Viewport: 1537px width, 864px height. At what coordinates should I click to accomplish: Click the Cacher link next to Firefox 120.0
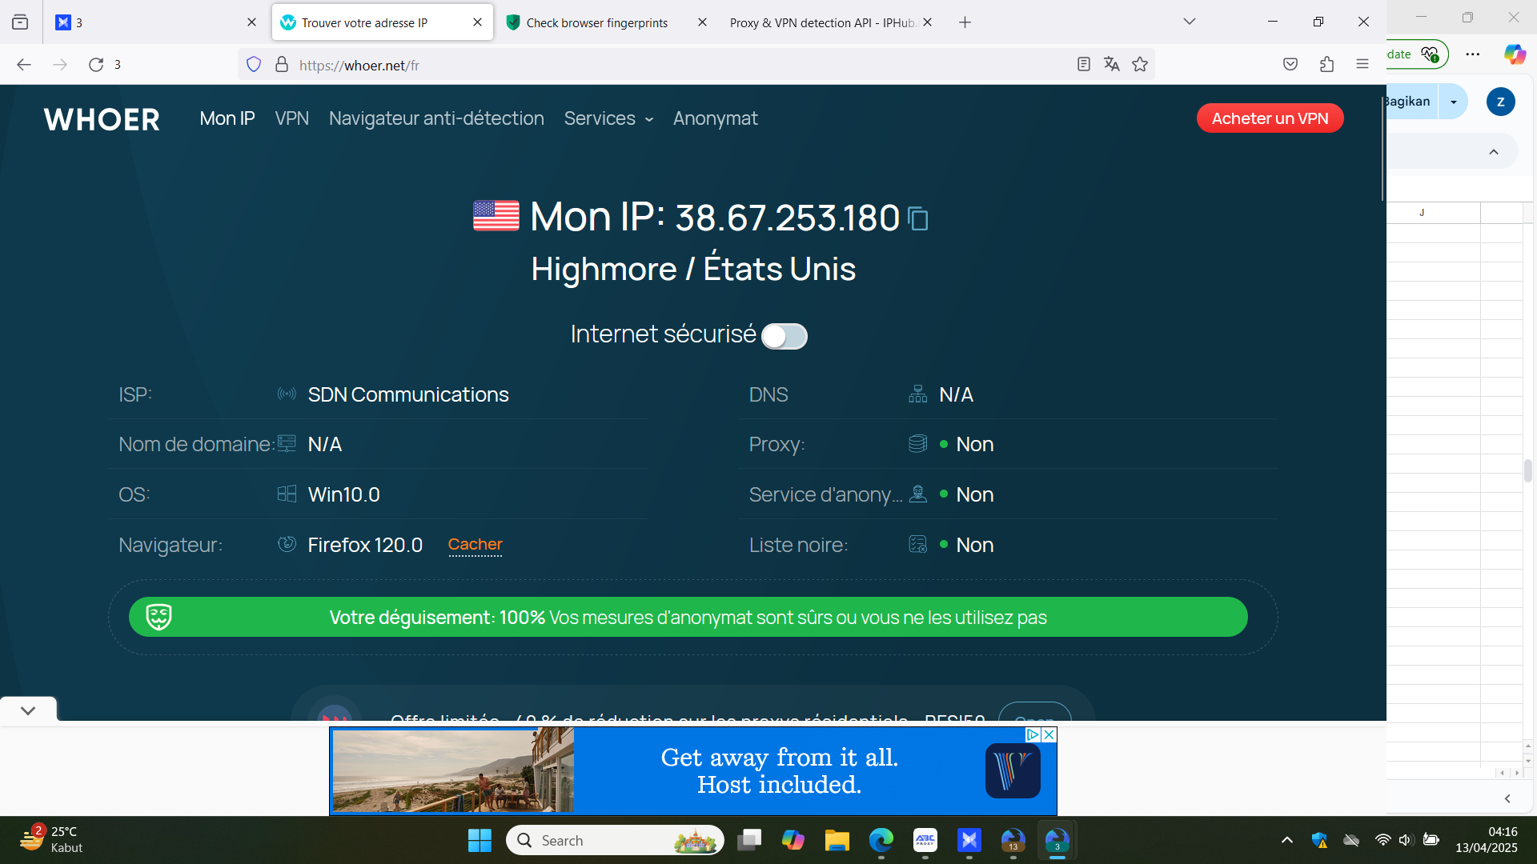coord(476,545)
